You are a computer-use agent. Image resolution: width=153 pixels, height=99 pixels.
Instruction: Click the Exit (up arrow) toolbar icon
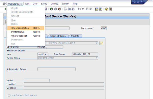[x=55, y=9]
